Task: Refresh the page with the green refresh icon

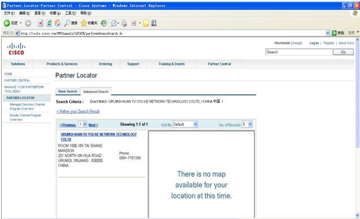Action: coord(49,23)
